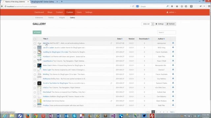Download the Metro Dark theme
This screenshot has height=118, width=211.
point(173,65)
